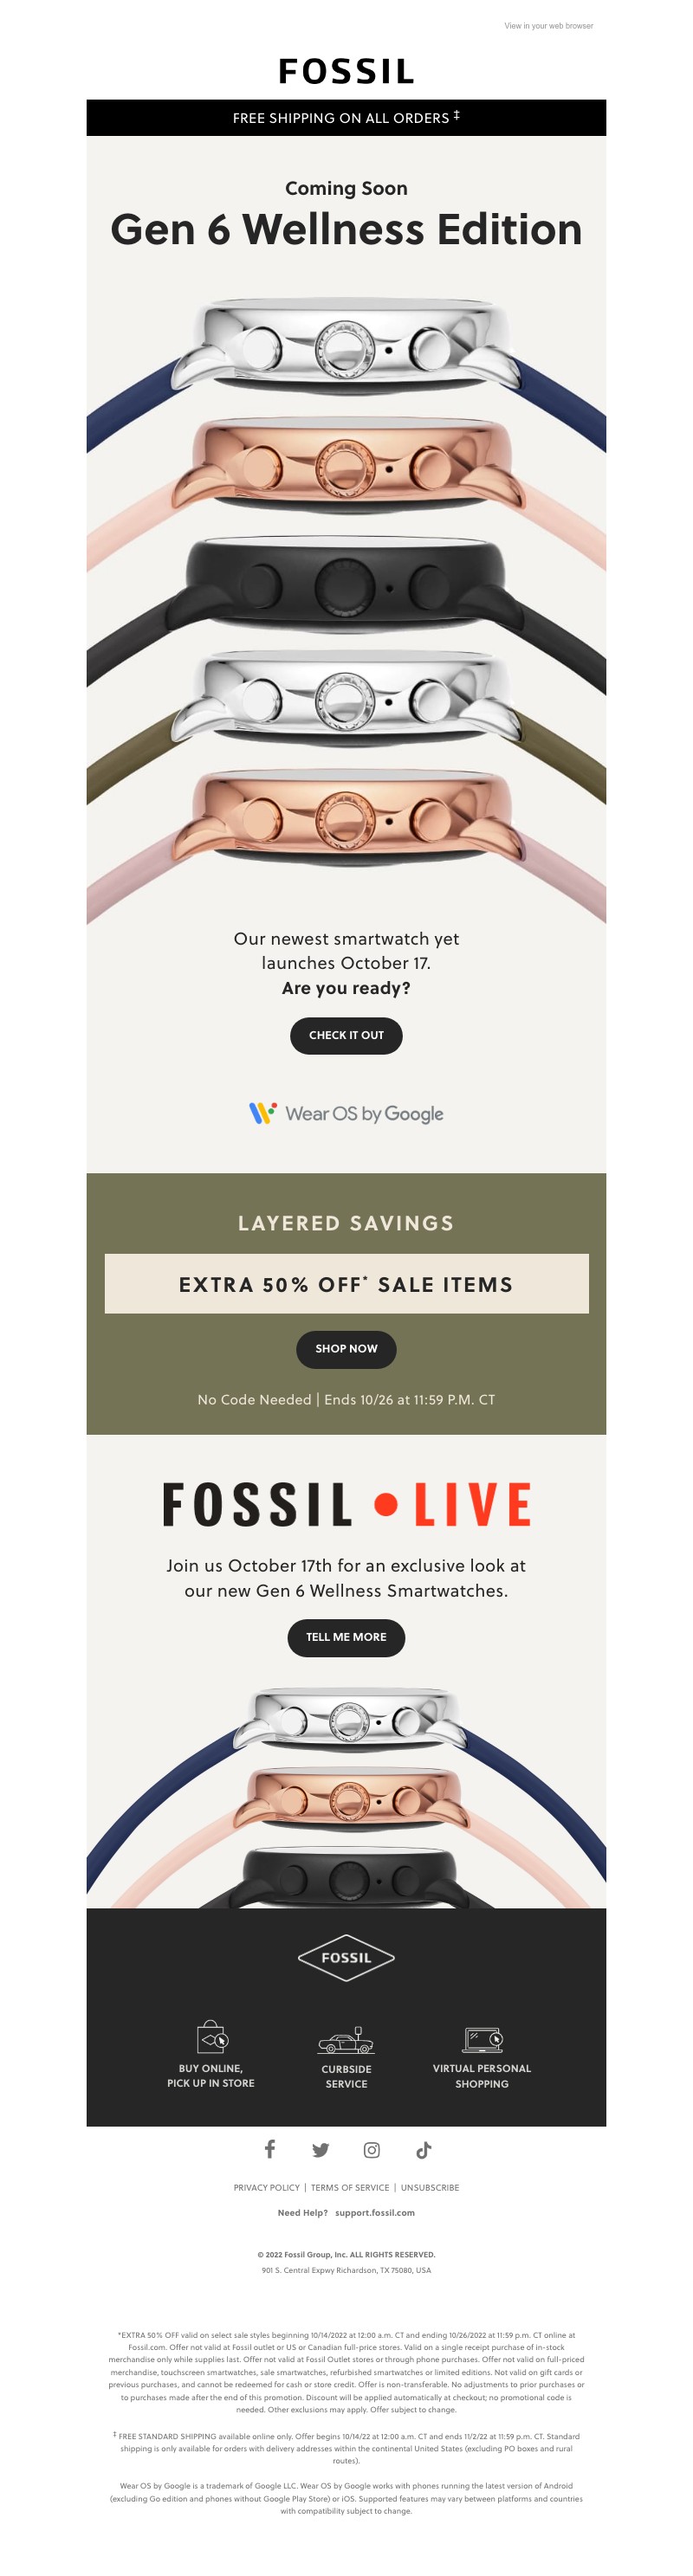Screen dimensions: 693x2576
Task: Click the diamond Fossil footer logo
Action: click(x=346, y=1957)
